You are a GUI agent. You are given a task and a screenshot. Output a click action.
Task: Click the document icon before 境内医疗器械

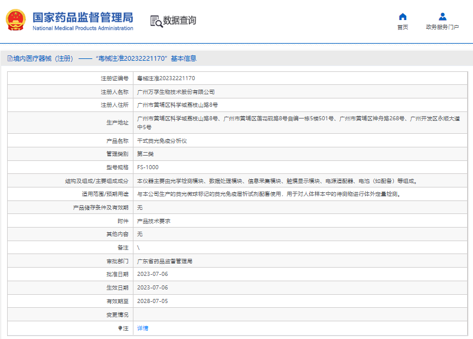pyautogui.click(x=10, y=58)
